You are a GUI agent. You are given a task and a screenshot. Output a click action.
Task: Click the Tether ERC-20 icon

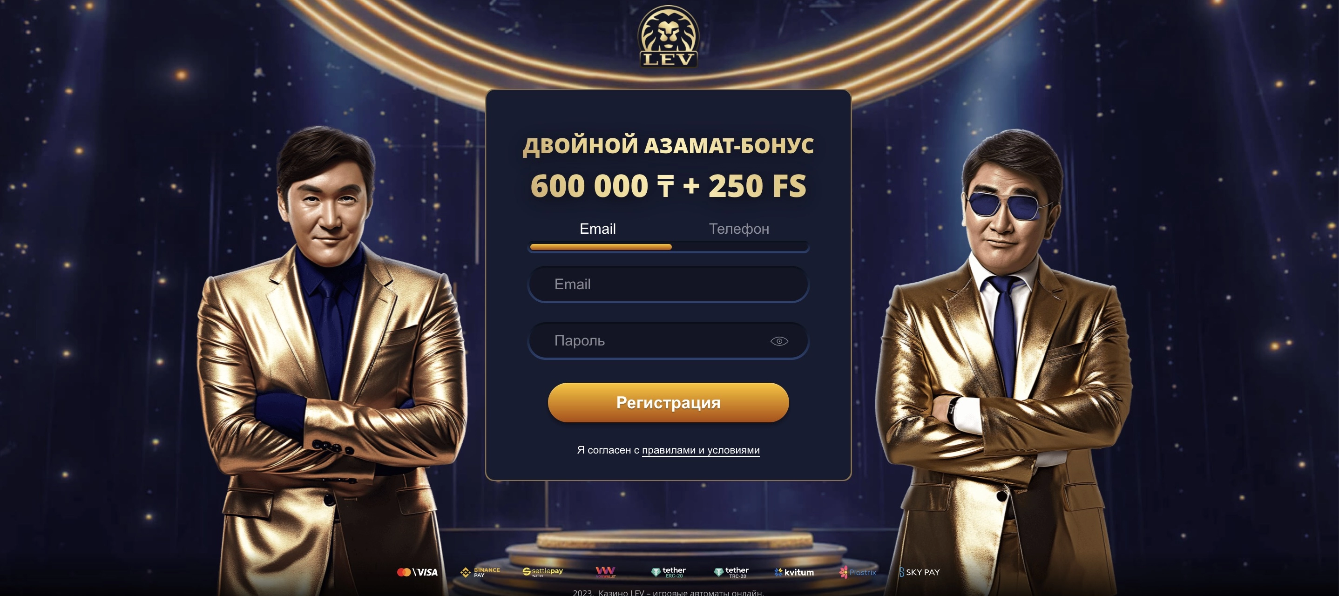point(669,572)
